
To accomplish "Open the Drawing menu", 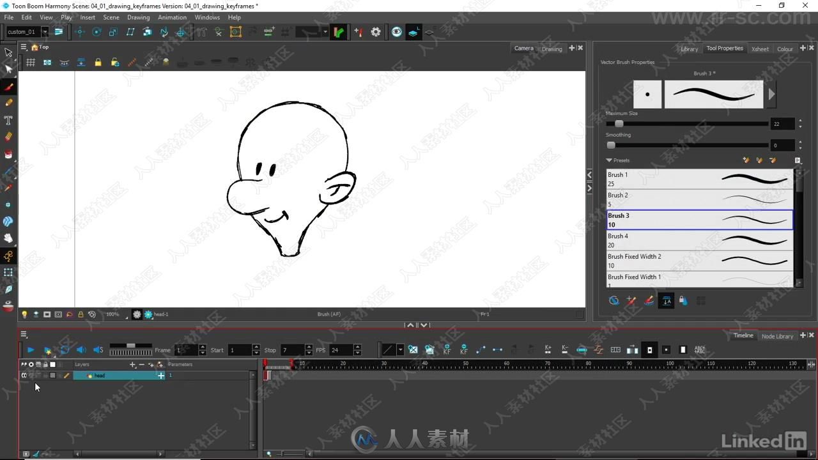I will point(138,17).
